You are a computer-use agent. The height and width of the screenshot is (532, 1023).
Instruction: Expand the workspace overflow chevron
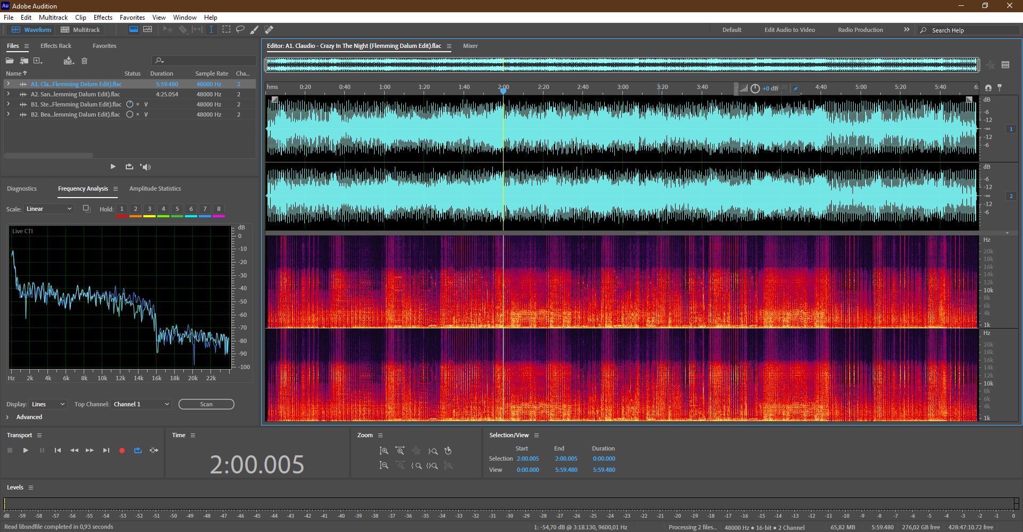pyautogui.click(x=907, y=30)
